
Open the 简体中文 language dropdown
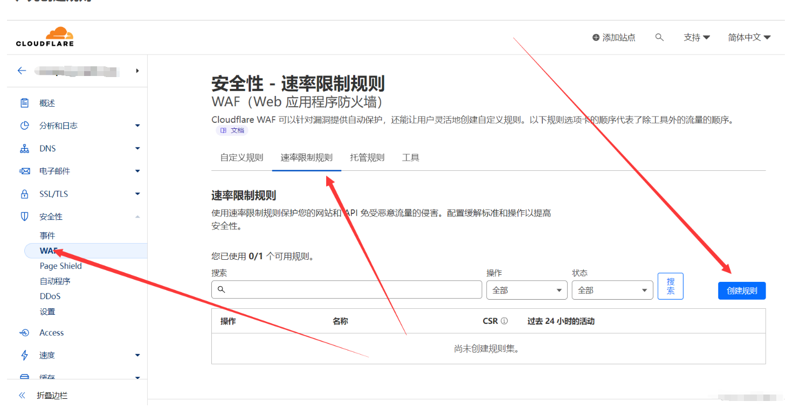coord(749,37)
